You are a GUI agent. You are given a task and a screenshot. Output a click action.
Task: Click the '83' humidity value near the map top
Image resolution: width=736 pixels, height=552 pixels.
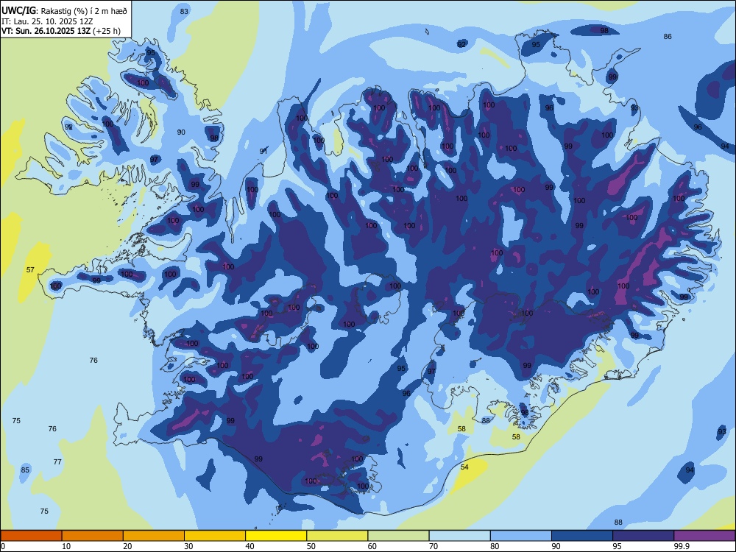184,11
